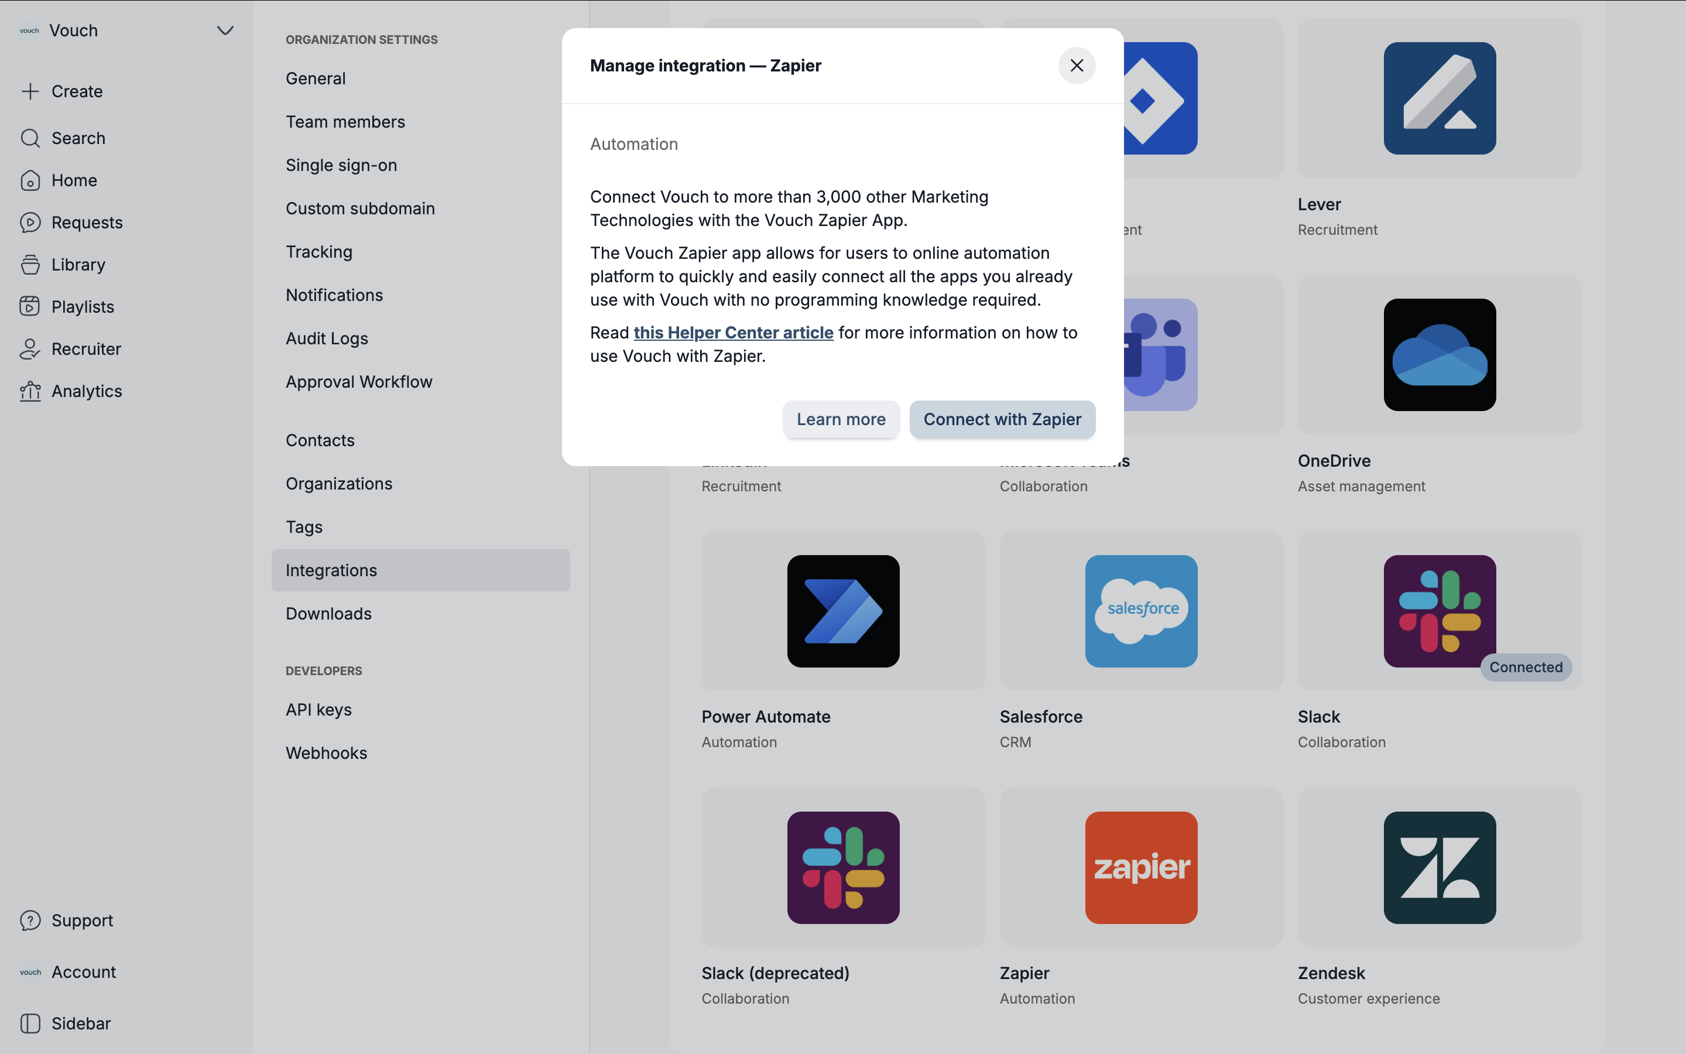Click the Playlists label in sidebar
1686x1054 pixels.
coord(83,307)
